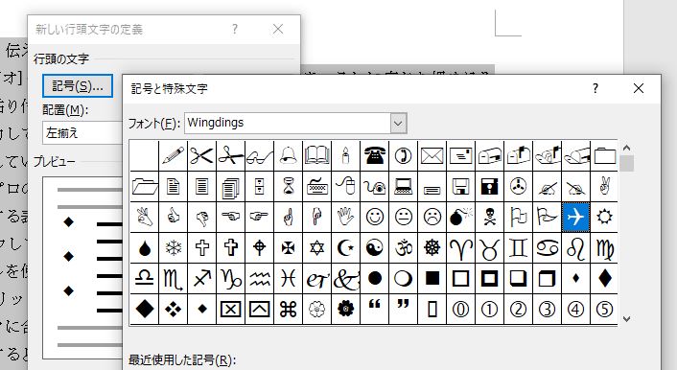Pick the computer mouse symbol
Screen dimensions: 677x370
[345, 187]
